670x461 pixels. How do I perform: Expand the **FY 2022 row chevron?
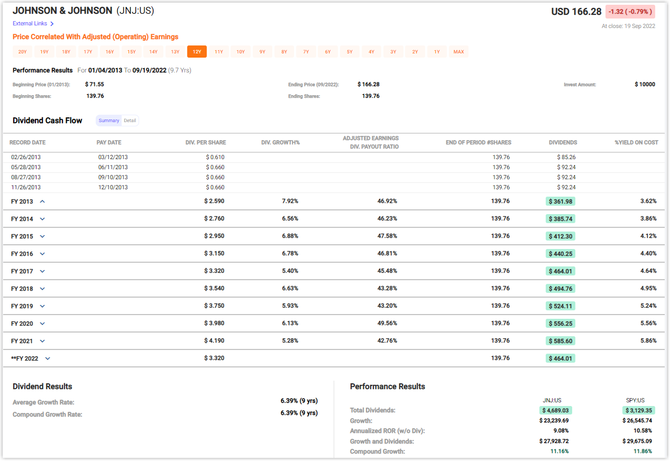[x=48, y=358]
